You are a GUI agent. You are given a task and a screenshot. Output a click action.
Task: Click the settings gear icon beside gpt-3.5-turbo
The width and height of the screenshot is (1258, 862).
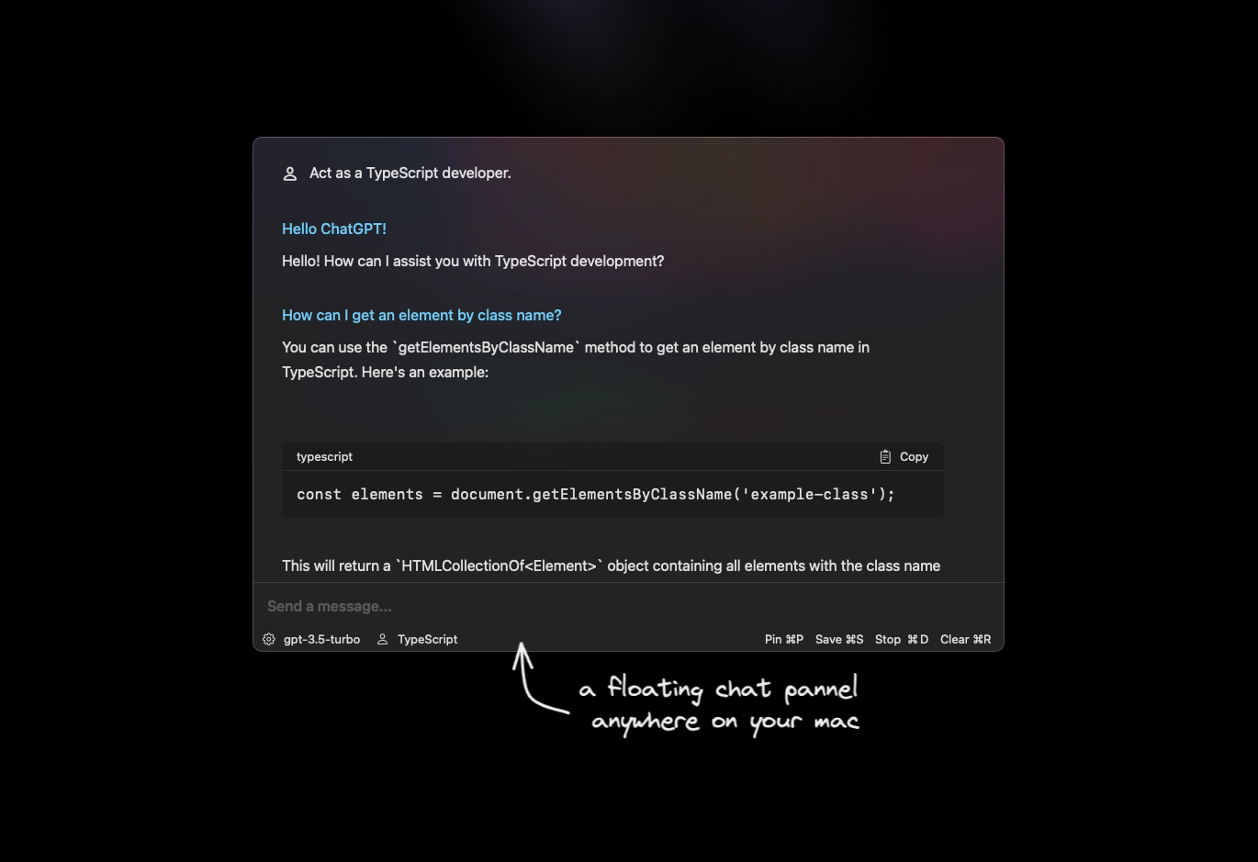click(x=269, y=639)
